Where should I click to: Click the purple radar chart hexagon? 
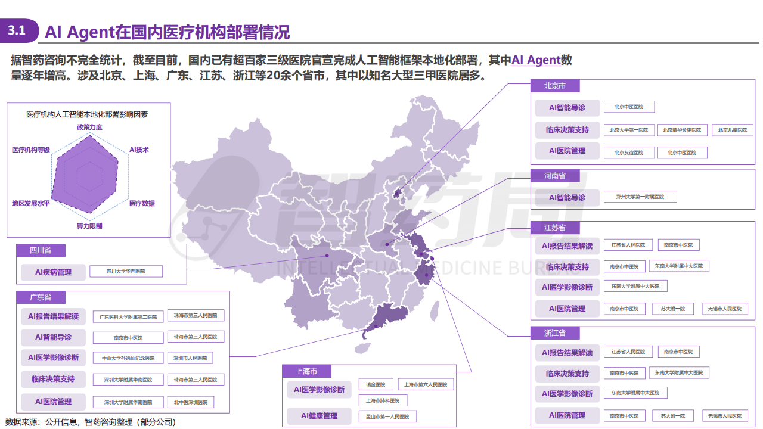tap(89, 176)
